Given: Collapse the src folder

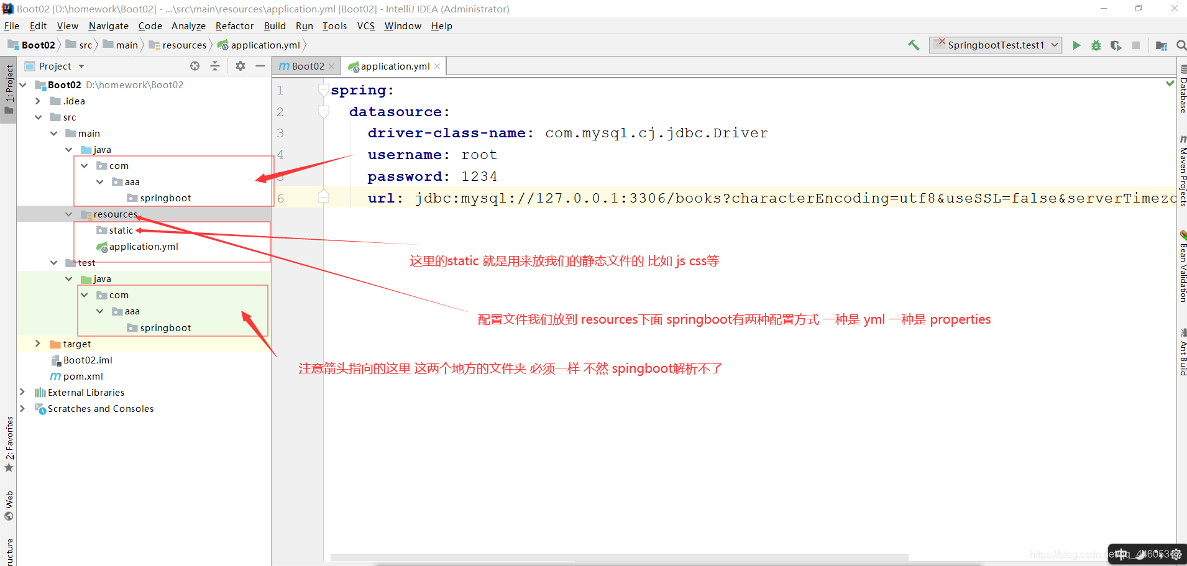Looking at the screenshot, I should (38, 117).
